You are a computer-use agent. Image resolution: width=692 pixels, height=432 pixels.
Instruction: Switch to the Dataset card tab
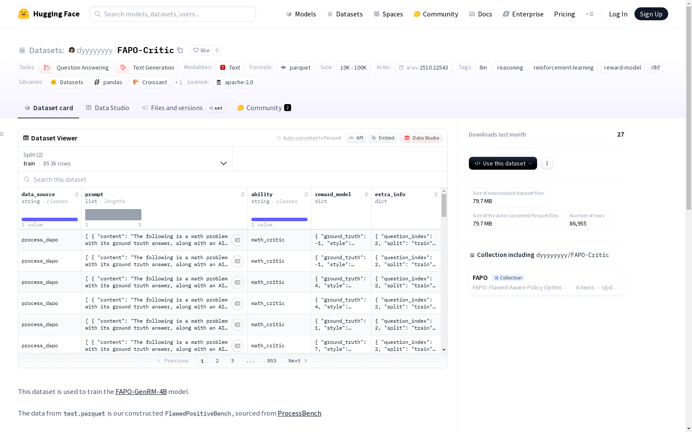(48, 108)
